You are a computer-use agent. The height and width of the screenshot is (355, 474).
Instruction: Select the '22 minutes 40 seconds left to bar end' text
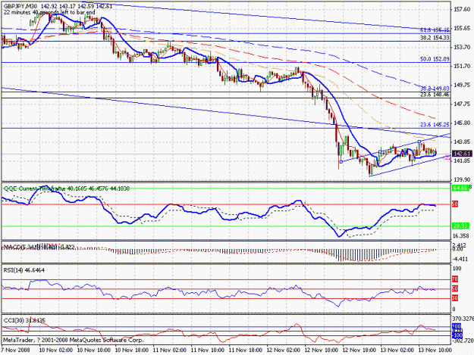(x=49, y=12)
